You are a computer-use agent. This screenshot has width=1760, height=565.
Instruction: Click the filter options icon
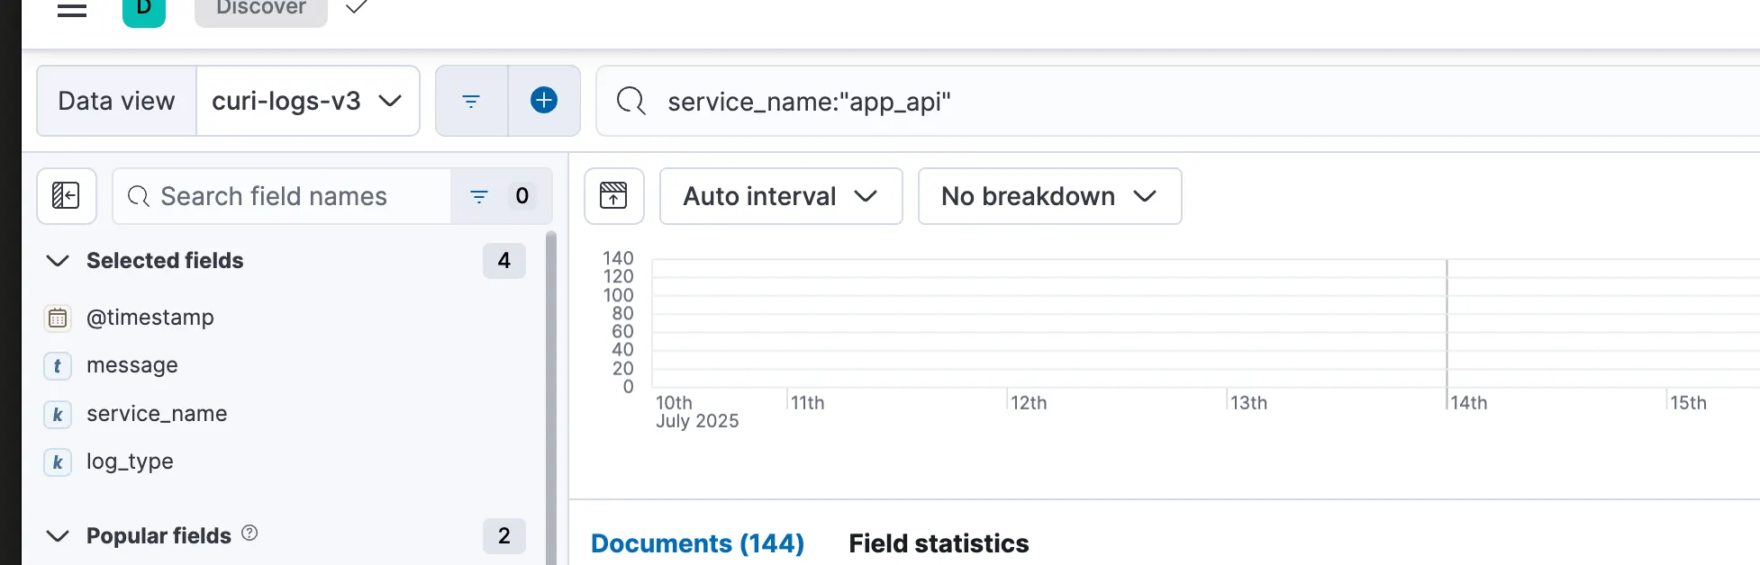click(471, 101)
